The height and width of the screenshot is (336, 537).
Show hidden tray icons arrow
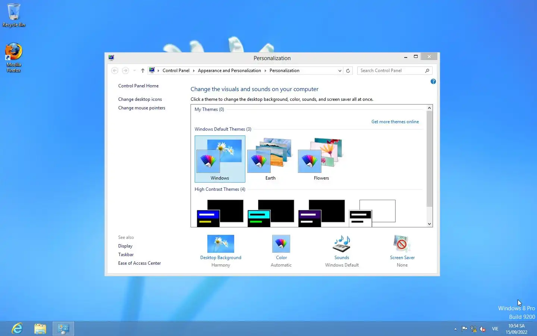tap(455, 329)
